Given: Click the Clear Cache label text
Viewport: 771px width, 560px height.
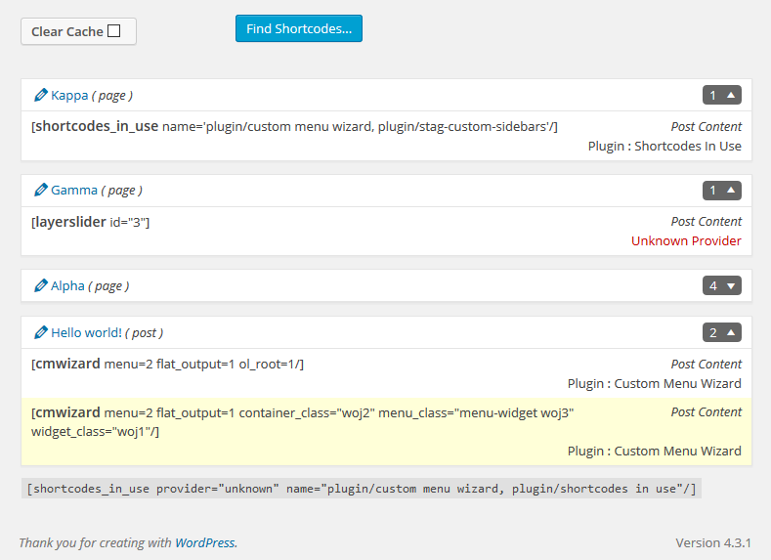Looking at the screenshot, I should tap(67, 31).
